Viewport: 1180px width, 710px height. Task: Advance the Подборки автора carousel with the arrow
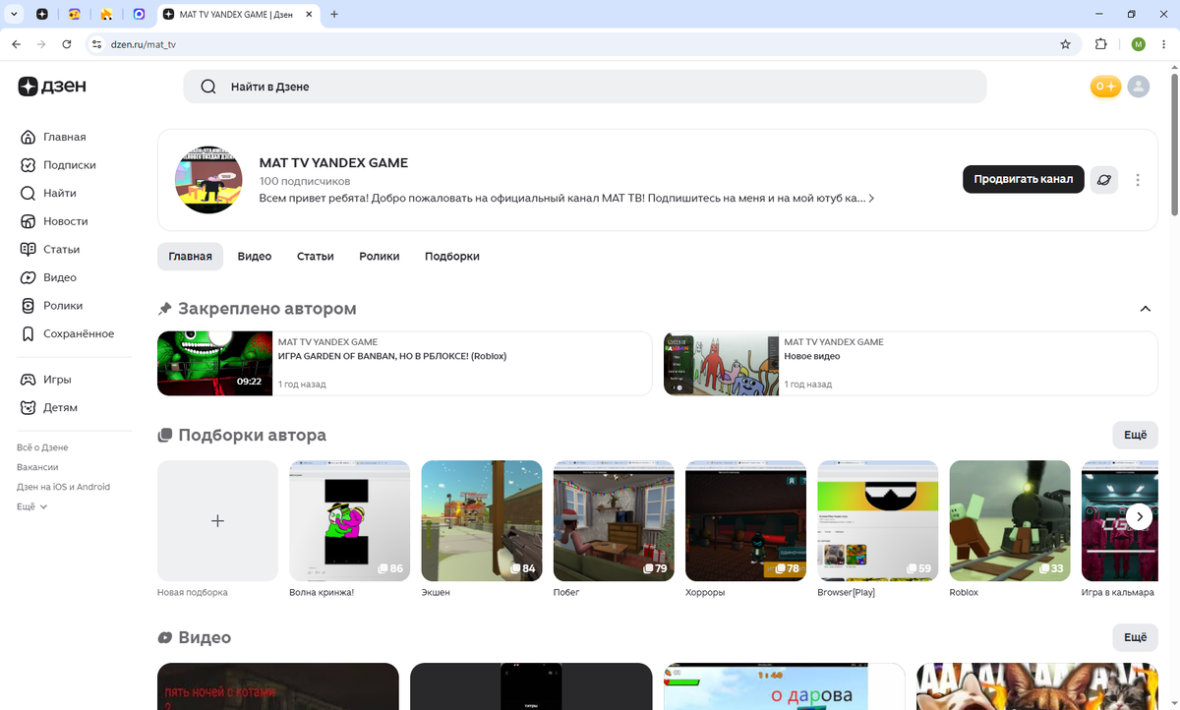point(1139,516)
